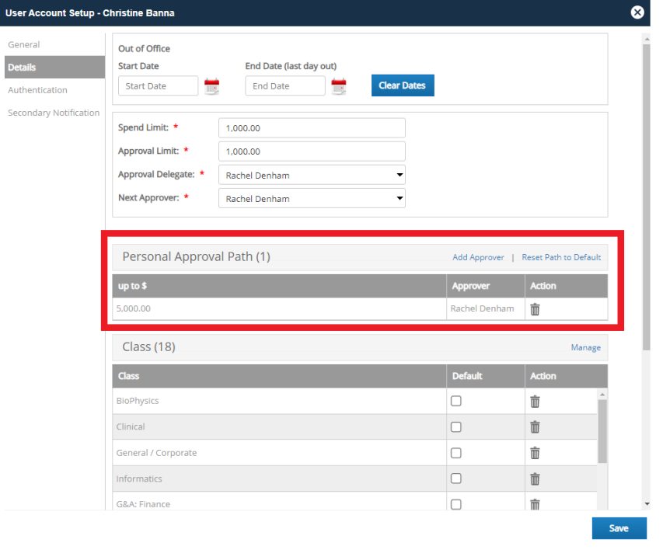Set Clinical as default class checkbox
663x550 pixels.
point(456,426)
